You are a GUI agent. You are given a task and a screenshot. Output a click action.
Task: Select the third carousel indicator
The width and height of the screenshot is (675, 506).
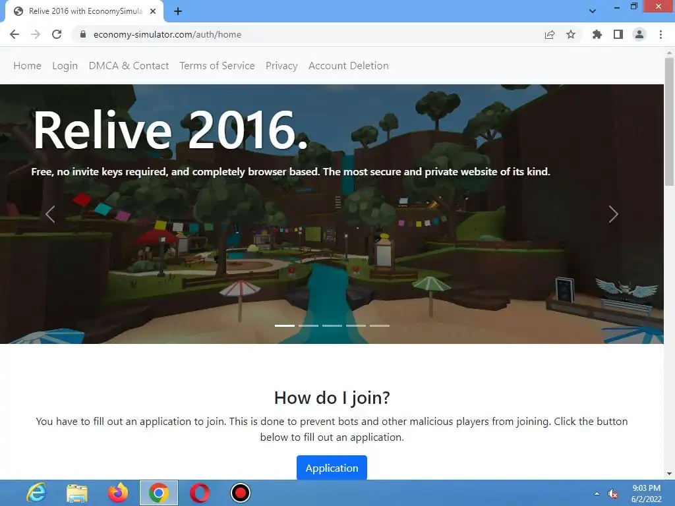(x=332, y=325)
